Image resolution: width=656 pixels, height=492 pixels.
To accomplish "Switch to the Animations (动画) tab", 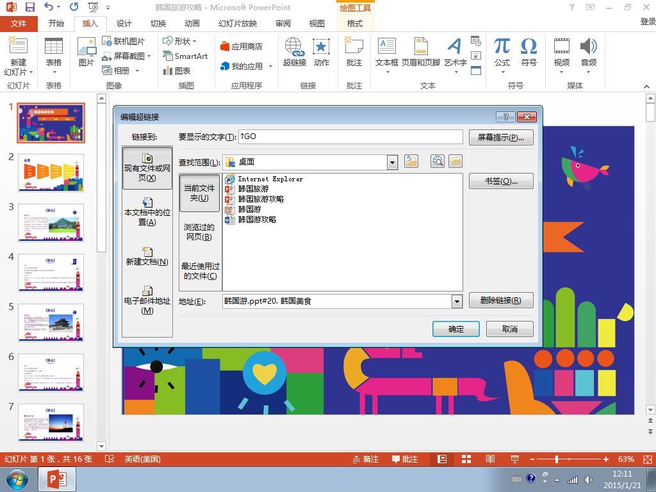I will pos(192,24).
